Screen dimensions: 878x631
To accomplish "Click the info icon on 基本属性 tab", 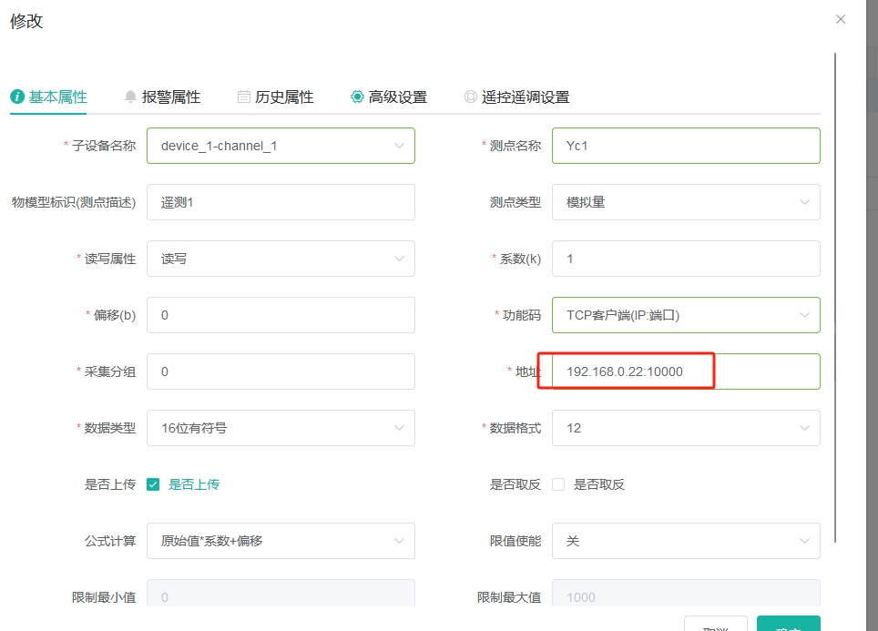I will (17, 97).
